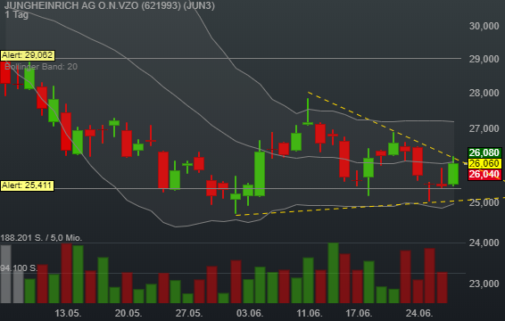Click the 28,000 price axis label
This screenshot has height=321, width=505.
point(484,93)
